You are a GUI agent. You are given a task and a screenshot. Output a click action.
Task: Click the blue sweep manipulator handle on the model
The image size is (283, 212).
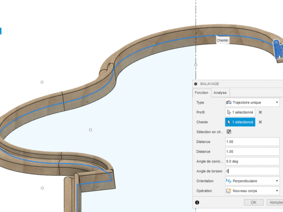(276, 47)
